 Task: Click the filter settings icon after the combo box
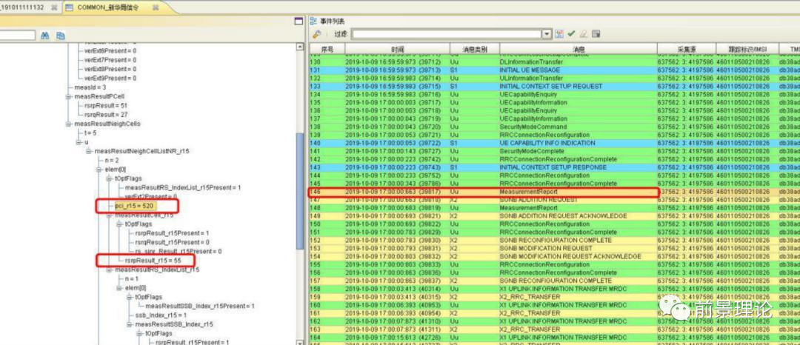coord(559,34)
